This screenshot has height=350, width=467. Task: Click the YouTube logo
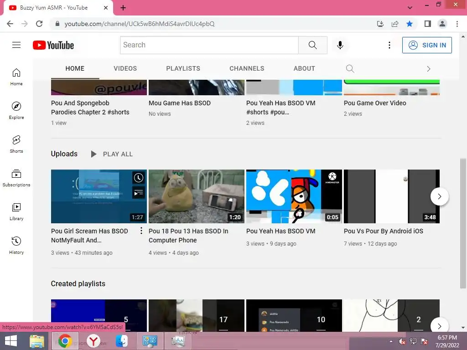(53, 45)
